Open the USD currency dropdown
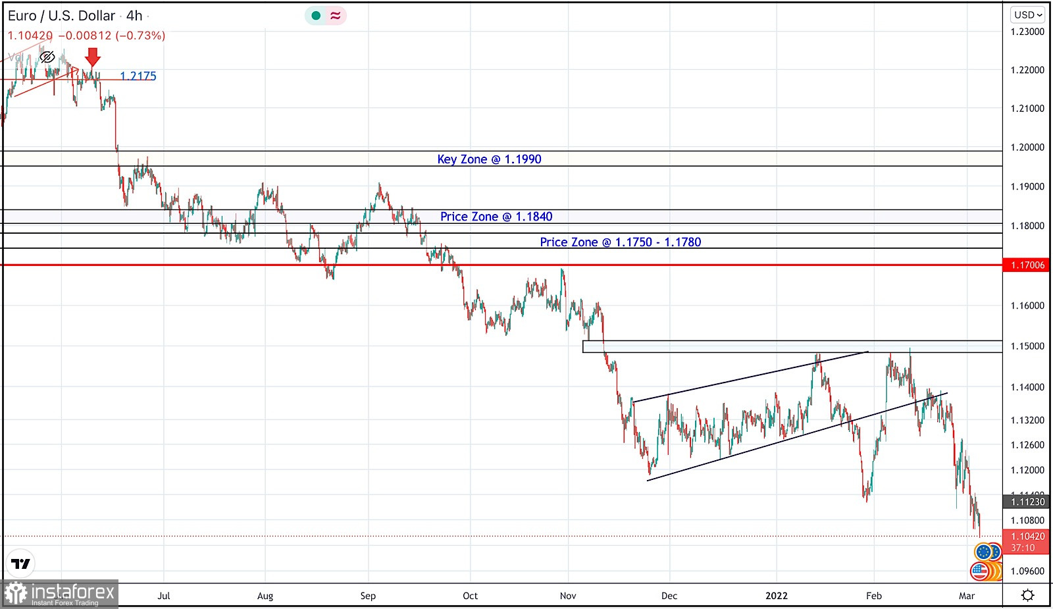This screenshot has height=609, width=1053. click(x=1028, y=14)
